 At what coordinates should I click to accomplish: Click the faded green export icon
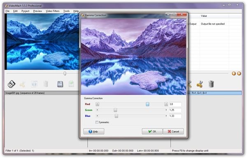(x=71, y=84)
